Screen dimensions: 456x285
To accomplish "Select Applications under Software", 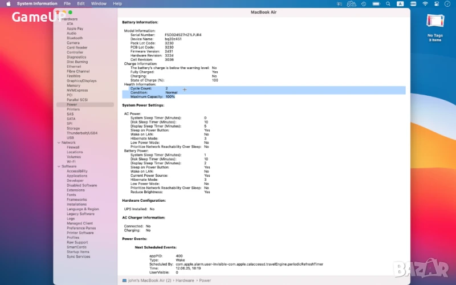I will point(77,176).
